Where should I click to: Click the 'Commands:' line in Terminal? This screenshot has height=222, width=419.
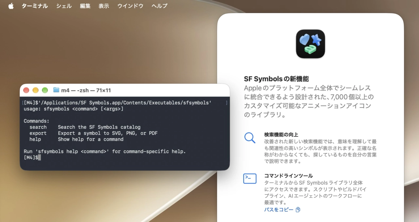click(x=36, y=121)
